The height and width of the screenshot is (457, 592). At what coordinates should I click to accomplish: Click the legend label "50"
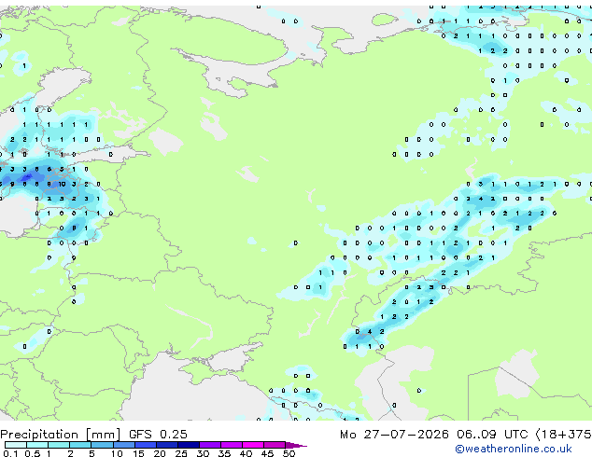coord(289,453)
